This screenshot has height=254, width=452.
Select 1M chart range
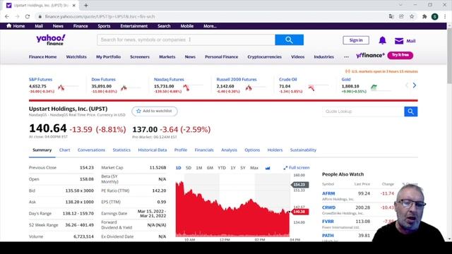[199, 168]
